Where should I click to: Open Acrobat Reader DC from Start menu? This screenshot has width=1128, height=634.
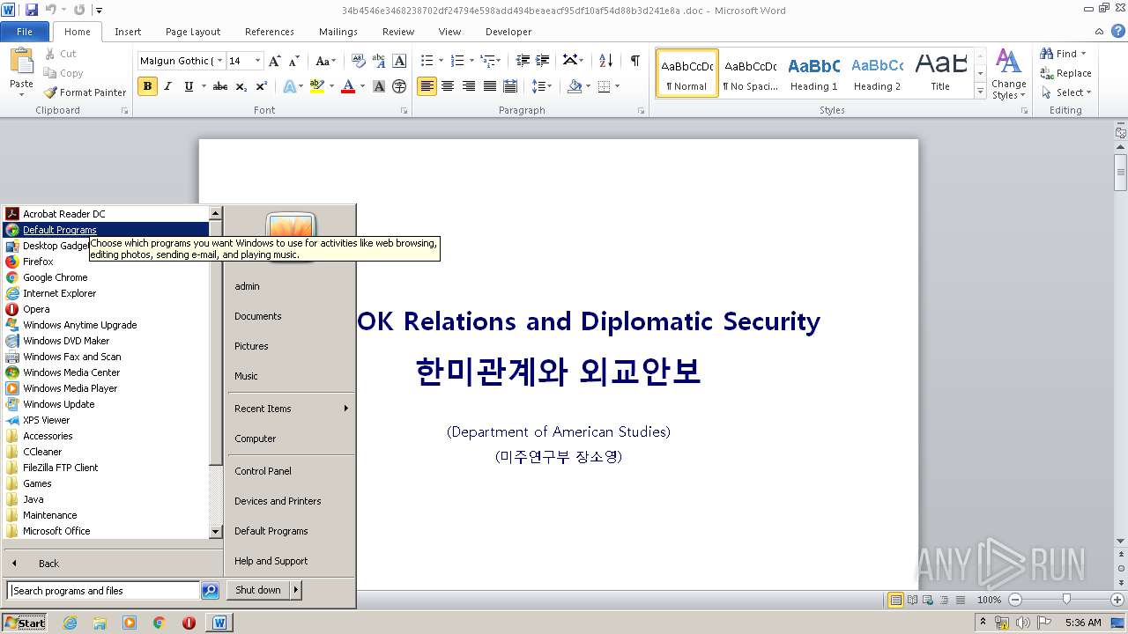pyautogui.click(x=63, y=214)
